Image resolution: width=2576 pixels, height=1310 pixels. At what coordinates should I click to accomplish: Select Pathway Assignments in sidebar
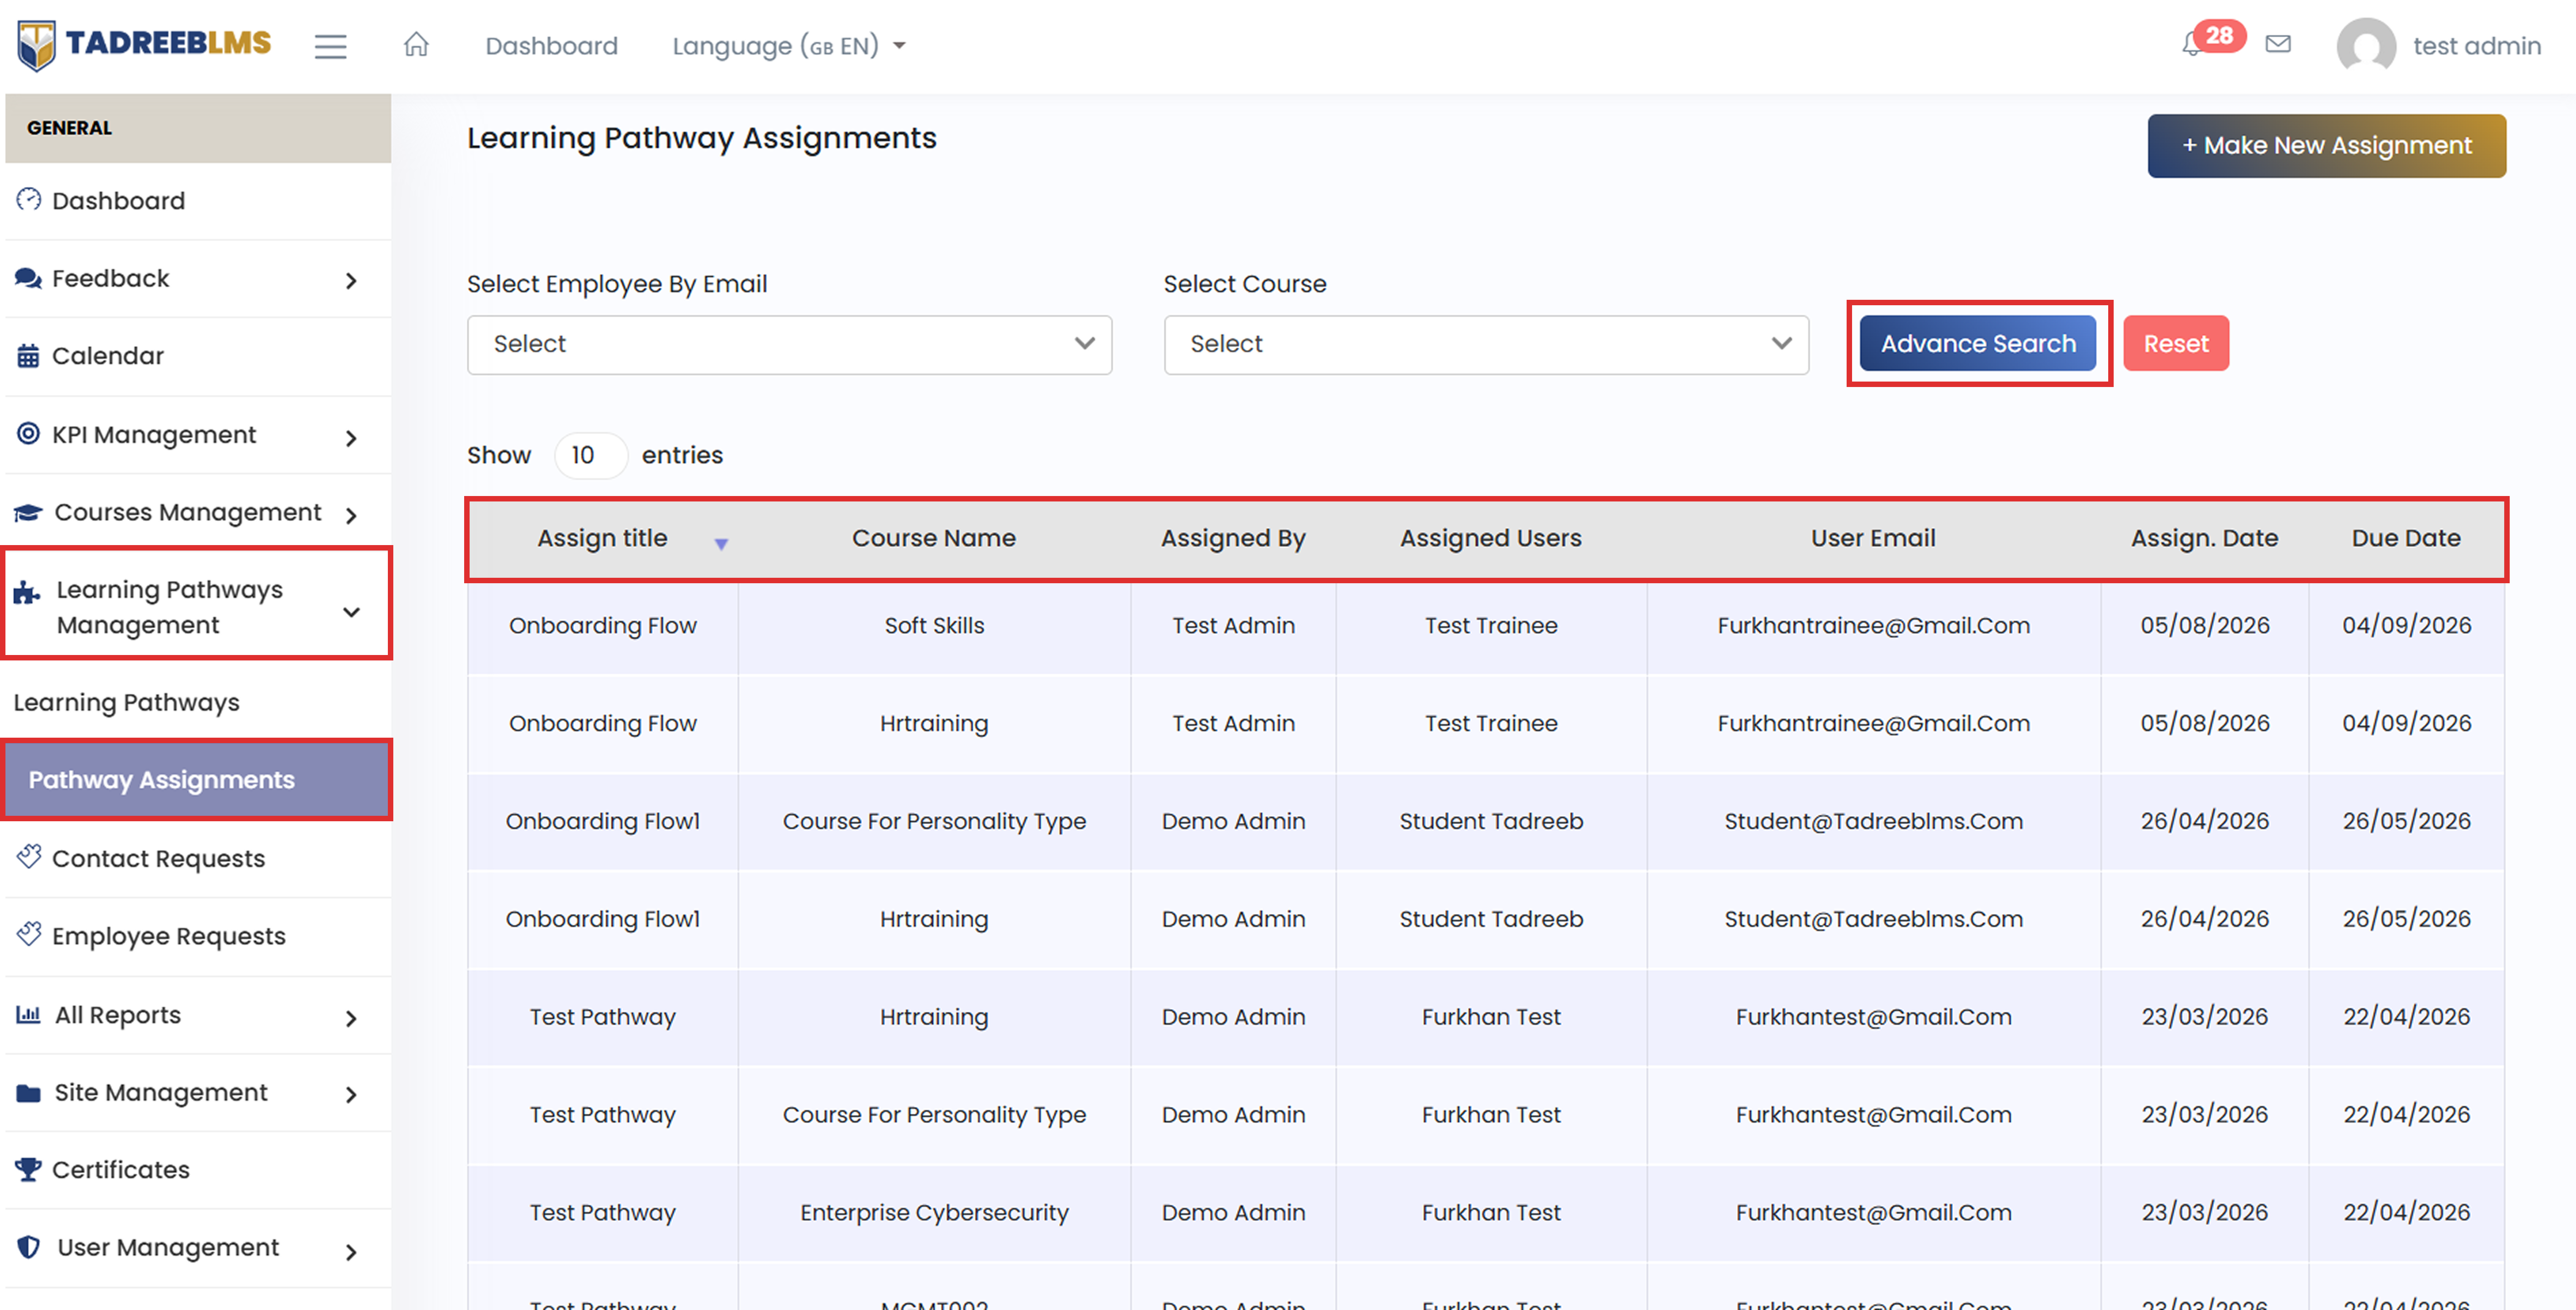197,780
